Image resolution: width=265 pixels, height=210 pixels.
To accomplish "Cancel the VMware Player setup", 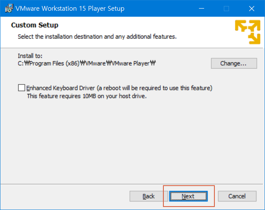I will tap(237, 196).
